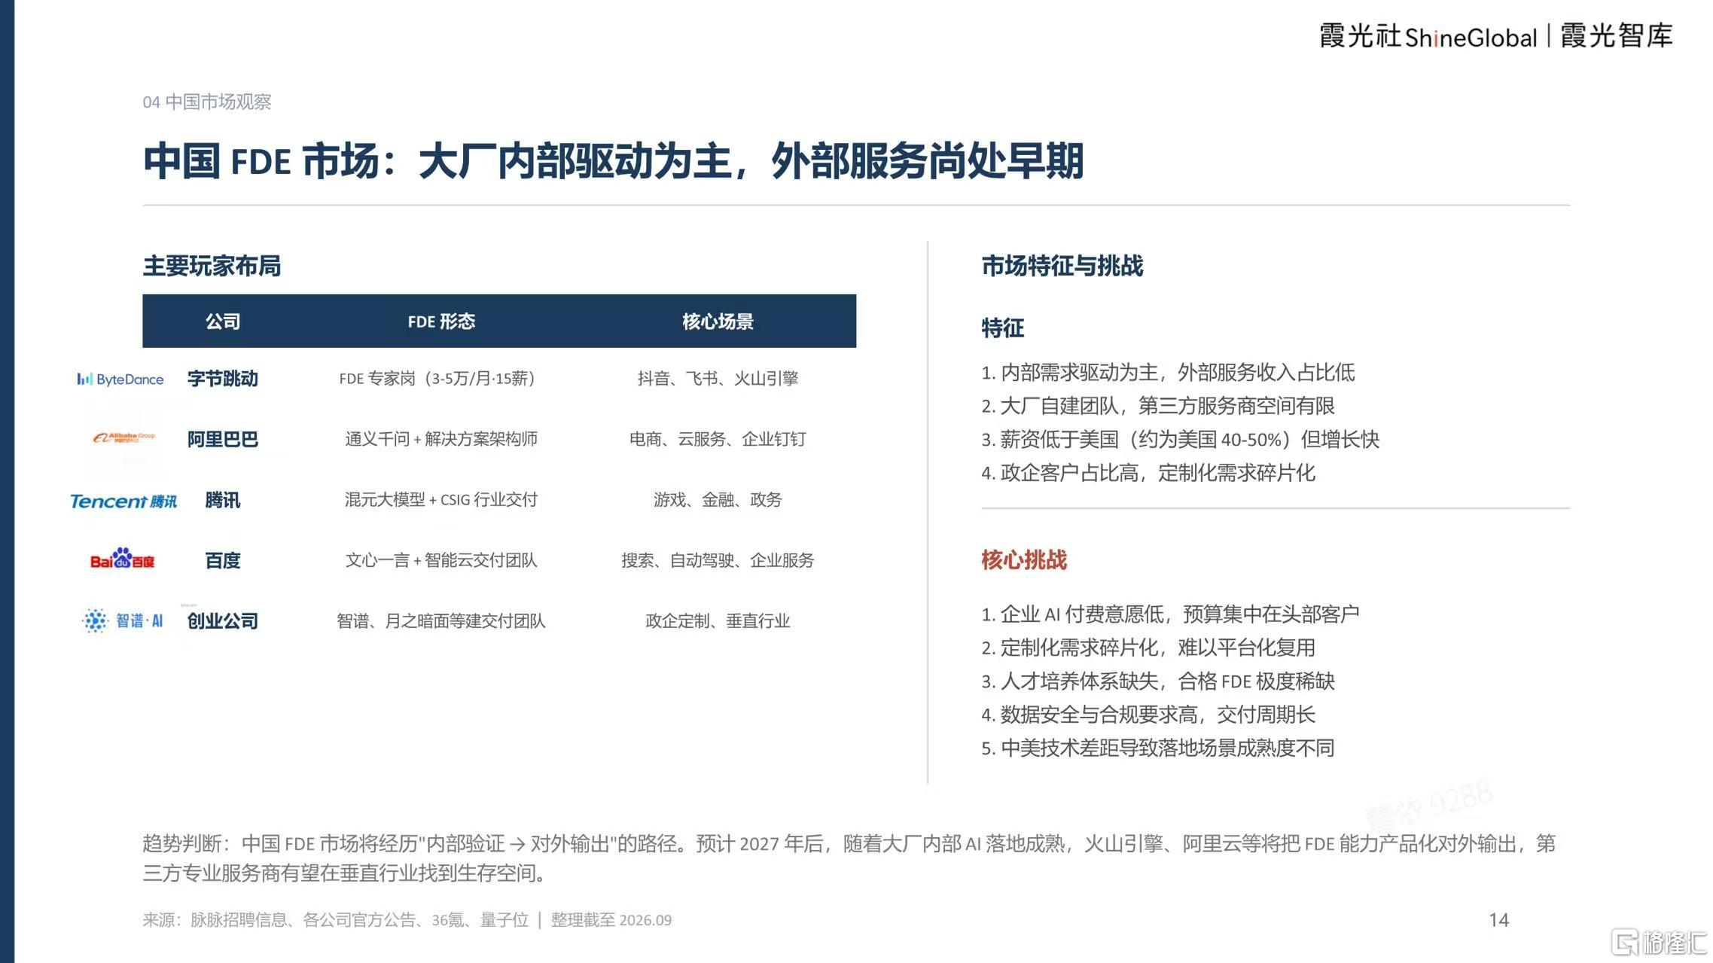
Task: Click the 薪资低于美国 feature line
Action: (x=1181, y=439)
